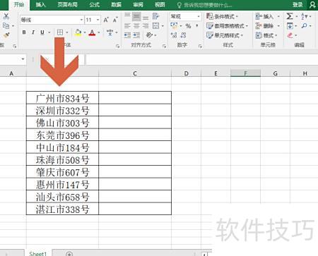Viewport: 318px width, 256px height.
Task: Click the text orientation icon
Action: pos(149,35)
